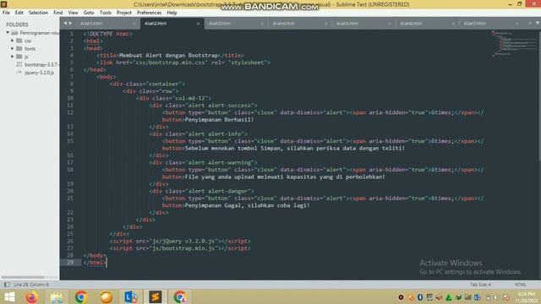Viewport: 541px width, 304px height.
Task: Click the jquery-3.2.0.js file icon
Action: coord(19,73)
